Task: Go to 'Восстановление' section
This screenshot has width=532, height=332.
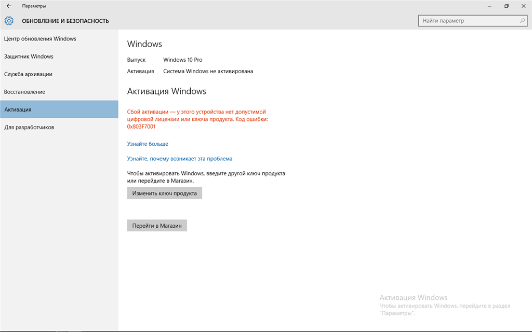Action: click(x=59, y=91)
